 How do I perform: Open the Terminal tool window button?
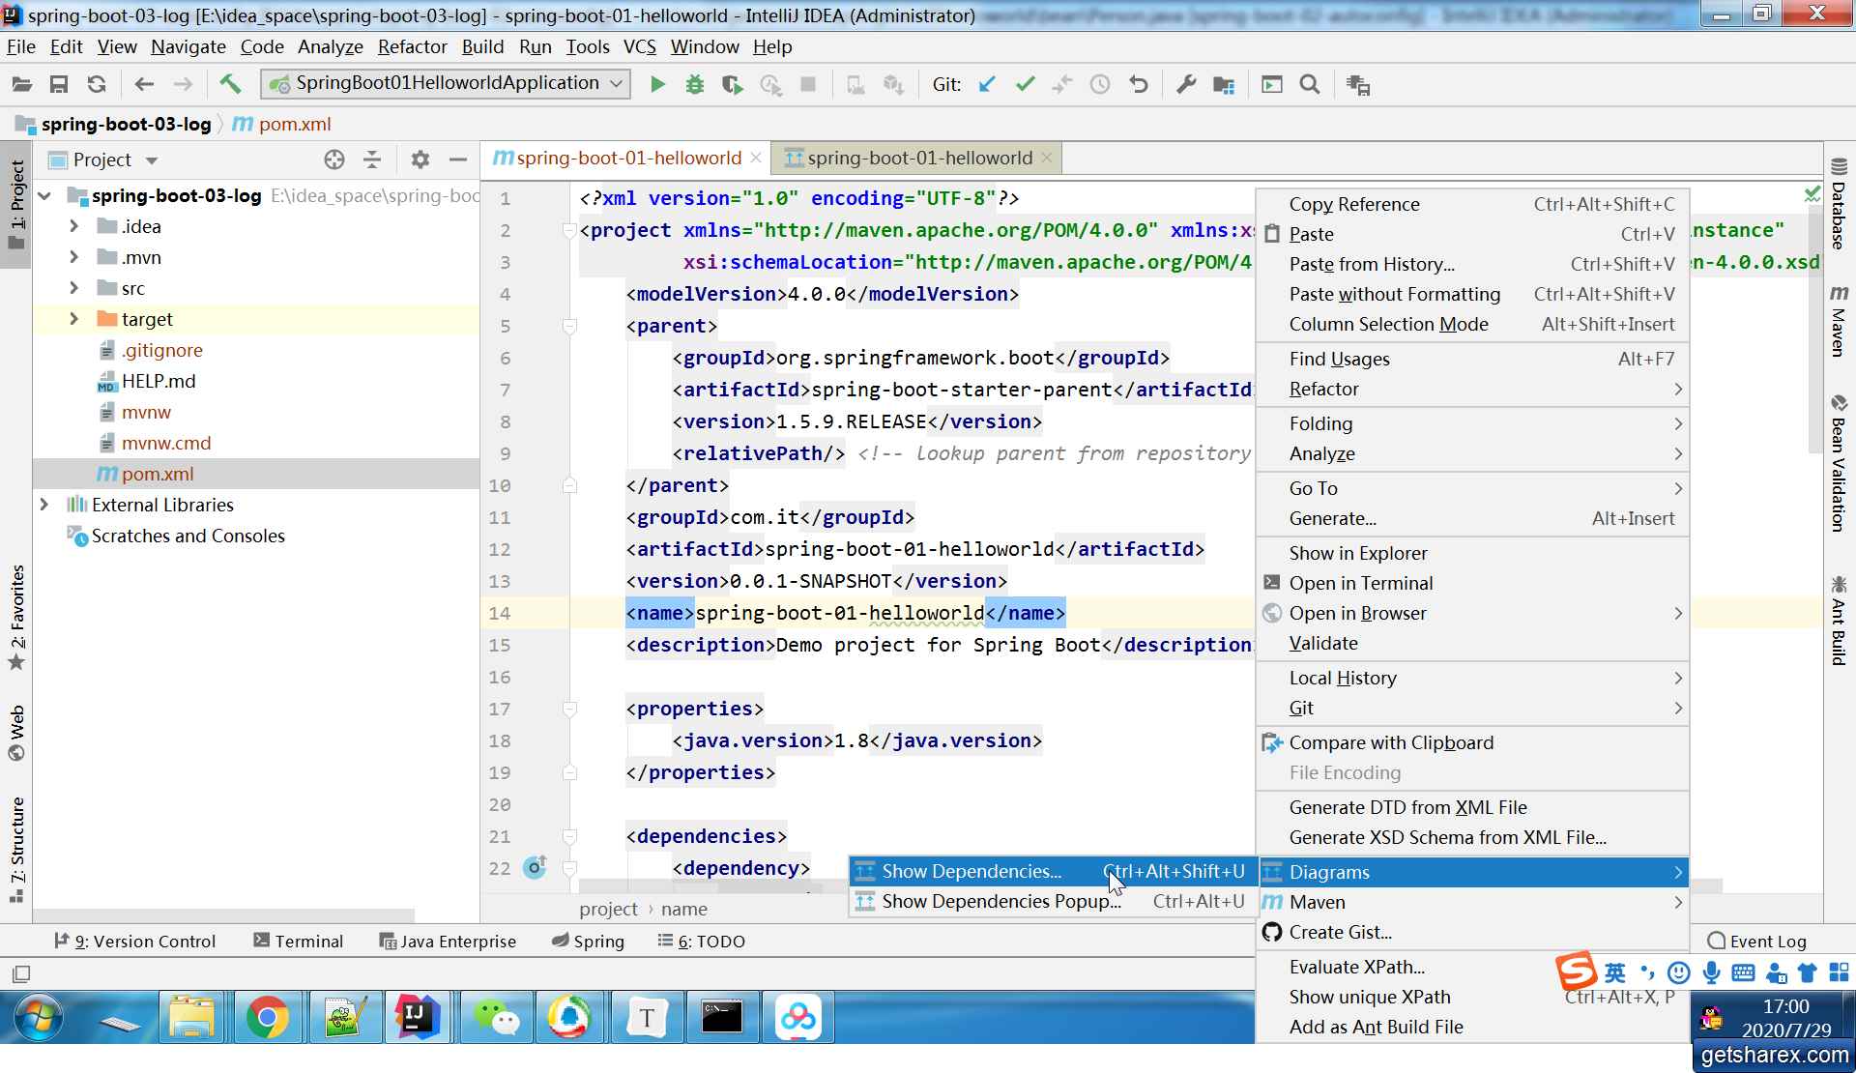point(298,941)
